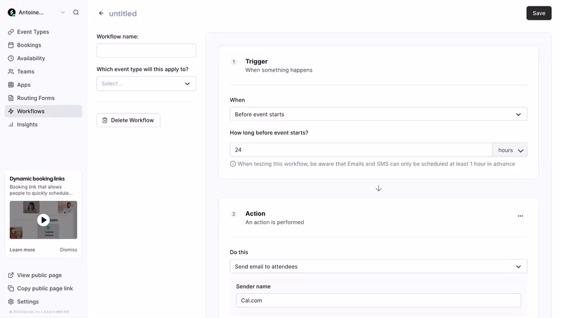This screenshot has height=318, width=561.
Task: Click the Action step heading
Action: [x=255, y=213]
